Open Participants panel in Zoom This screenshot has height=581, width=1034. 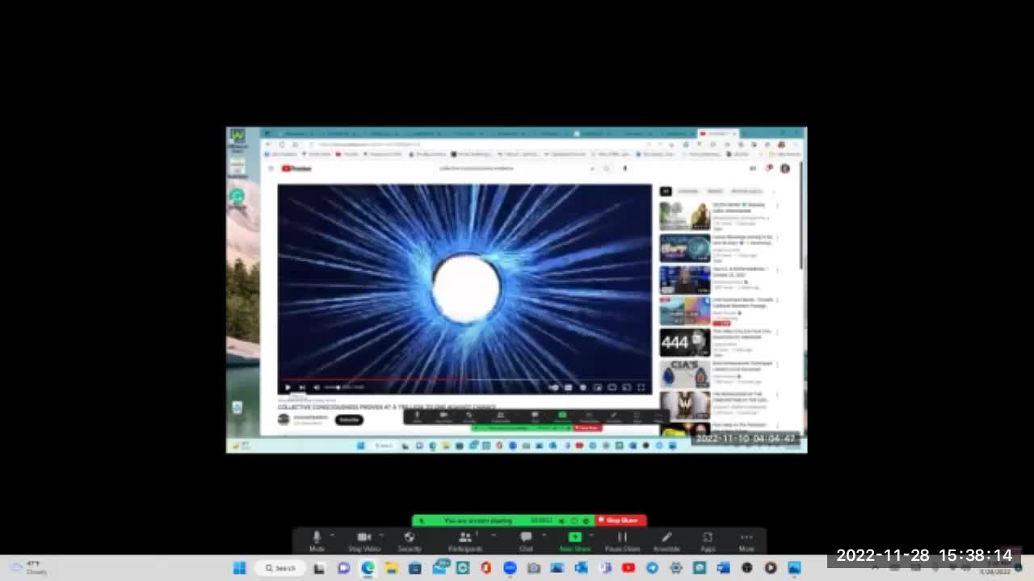click(465, 541)
